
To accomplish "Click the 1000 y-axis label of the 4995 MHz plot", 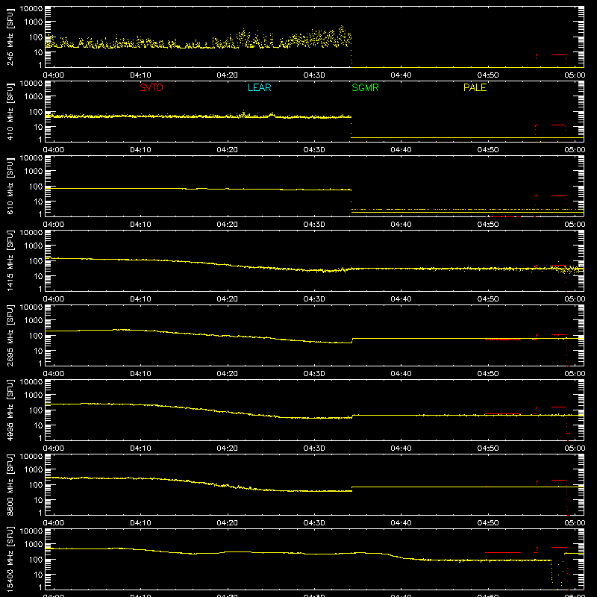I will click(34, 396).
